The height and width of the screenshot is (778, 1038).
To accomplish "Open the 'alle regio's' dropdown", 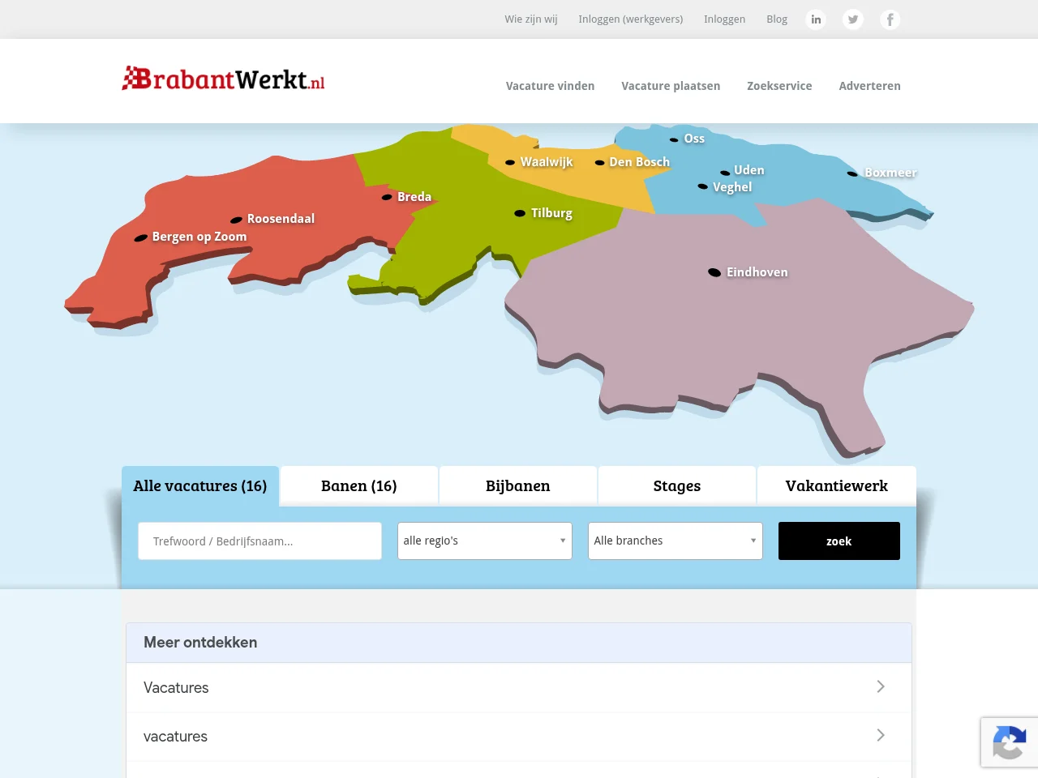I will click(x=485, y=541).
